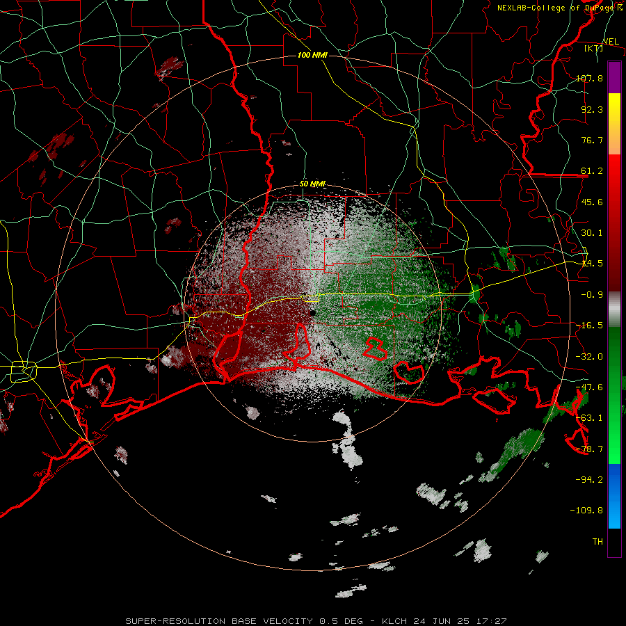The width and height of the screenshot is (626, 626).
Task: Select the -63.1 legend value
Action: (x=589, y=418)
